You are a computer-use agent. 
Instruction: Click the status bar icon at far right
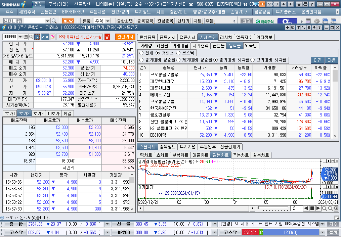(x=337, y=218)
